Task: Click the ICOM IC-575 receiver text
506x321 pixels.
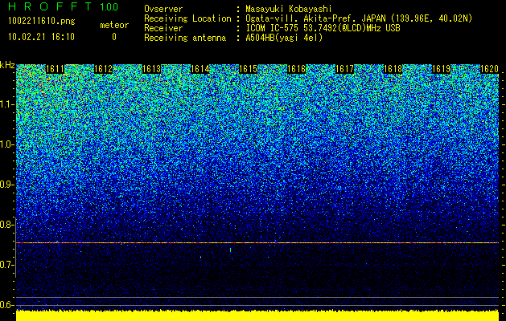Action: point(323,28)
